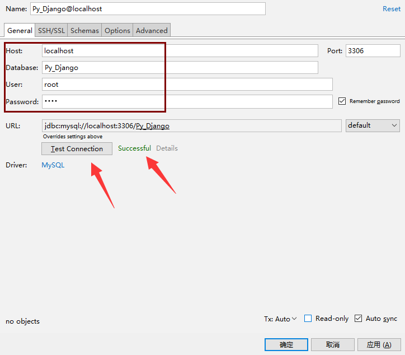This screenshot has height=355, width=405.
Task: Open the connection Details link
Action: coord(167,148)
